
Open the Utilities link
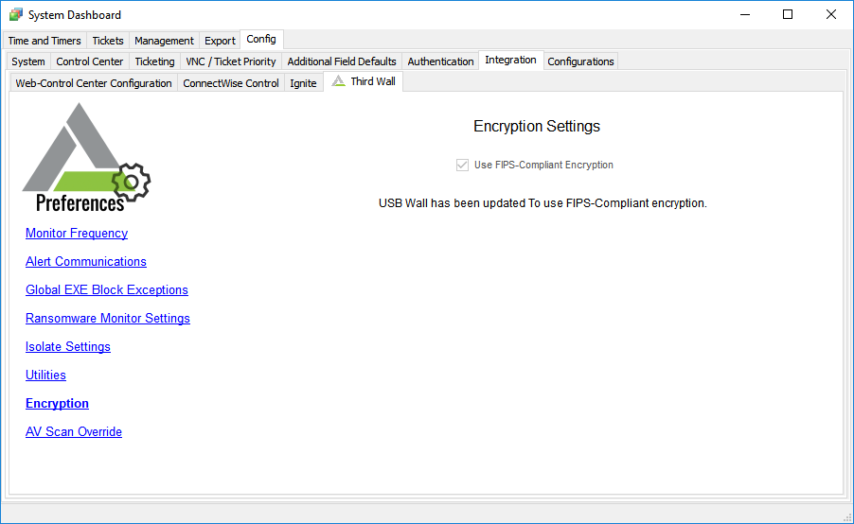click(45, 375)
